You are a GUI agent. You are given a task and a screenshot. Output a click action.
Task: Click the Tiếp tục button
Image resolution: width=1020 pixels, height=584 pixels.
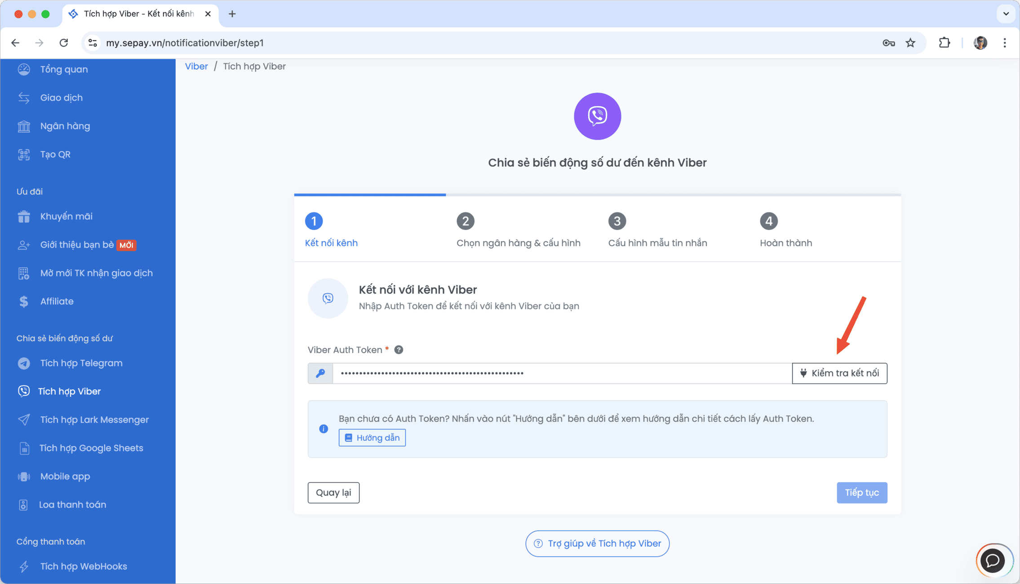click(x=862, y=493)
